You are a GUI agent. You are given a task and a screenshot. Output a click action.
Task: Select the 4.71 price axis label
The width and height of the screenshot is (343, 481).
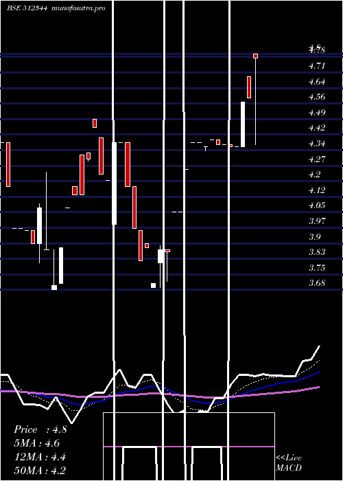[x=317, y=66]
